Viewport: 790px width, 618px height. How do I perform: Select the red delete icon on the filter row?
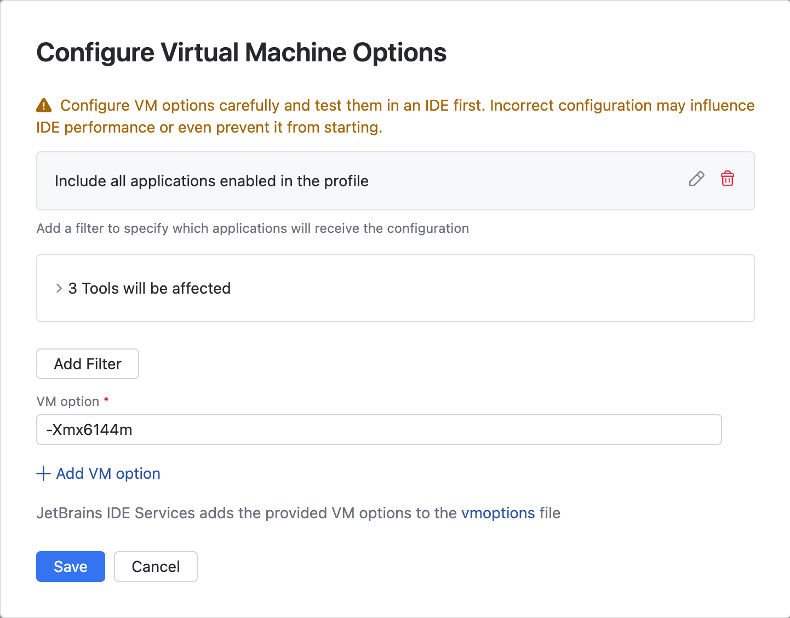click(x=728, y=179)
